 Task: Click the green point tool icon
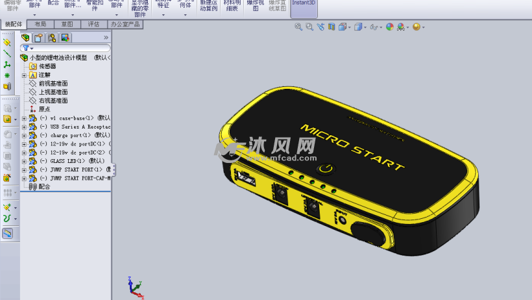(6, 75)
